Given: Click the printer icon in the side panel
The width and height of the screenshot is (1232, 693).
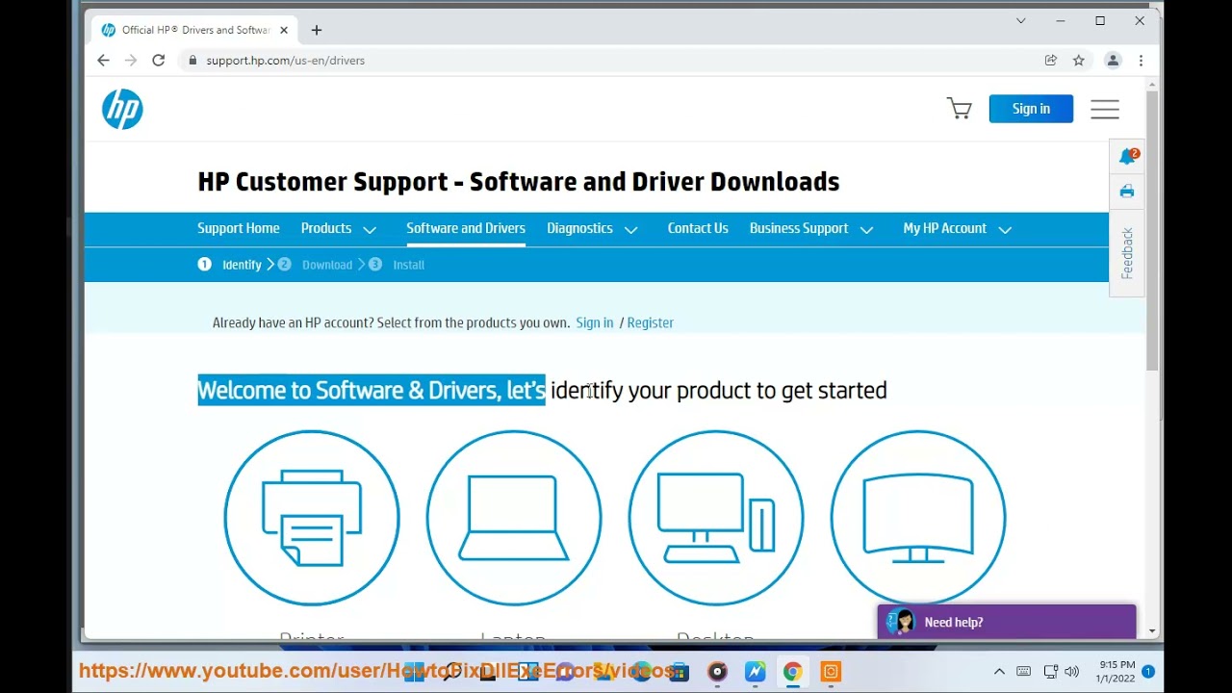Looking at the screenshot, I should pos(1127,192).
